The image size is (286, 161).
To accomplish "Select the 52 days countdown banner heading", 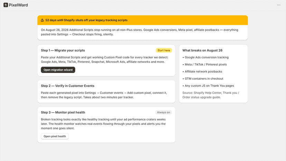I will (x=86, y=20).
